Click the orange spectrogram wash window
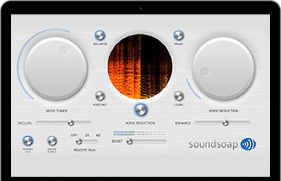The width and height of the screenshot is (281, 181). 140,66
